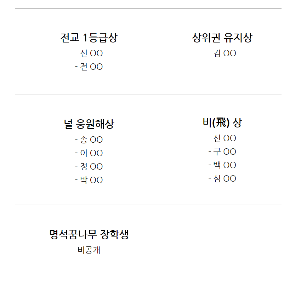
Task: Select 박 OO in 널 응원해상 list
Action: point(89,180)
